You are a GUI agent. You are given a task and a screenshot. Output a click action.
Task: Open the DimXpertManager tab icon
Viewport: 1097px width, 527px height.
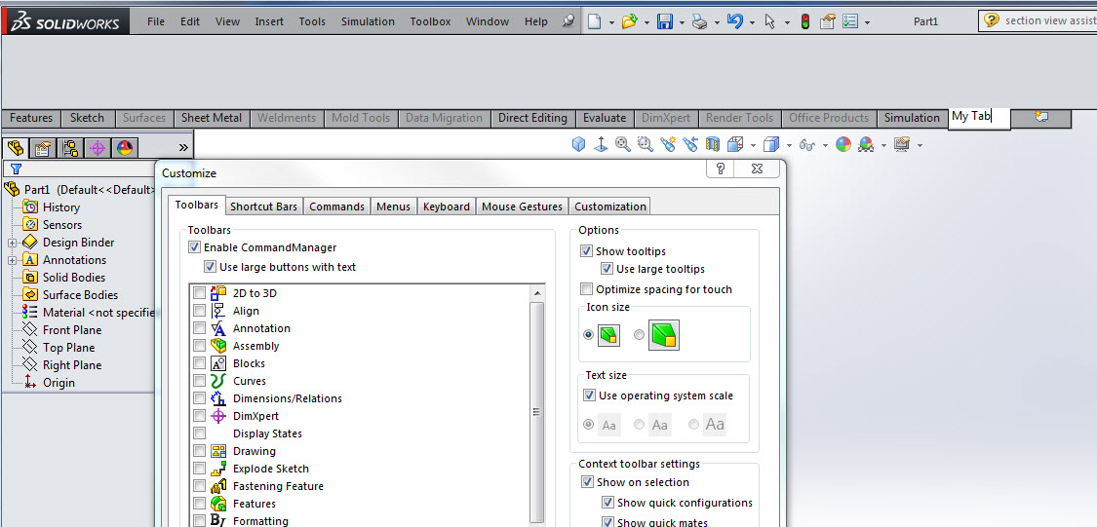[x=98, y=147]
